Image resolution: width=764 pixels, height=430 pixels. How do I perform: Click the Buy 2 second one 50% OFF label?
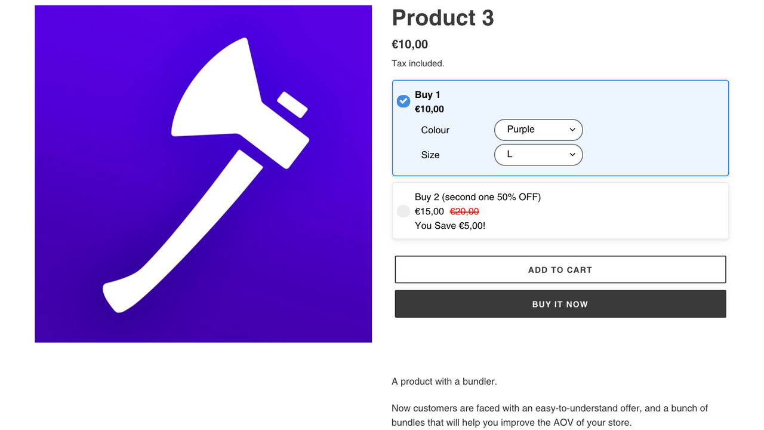point(478,196)
